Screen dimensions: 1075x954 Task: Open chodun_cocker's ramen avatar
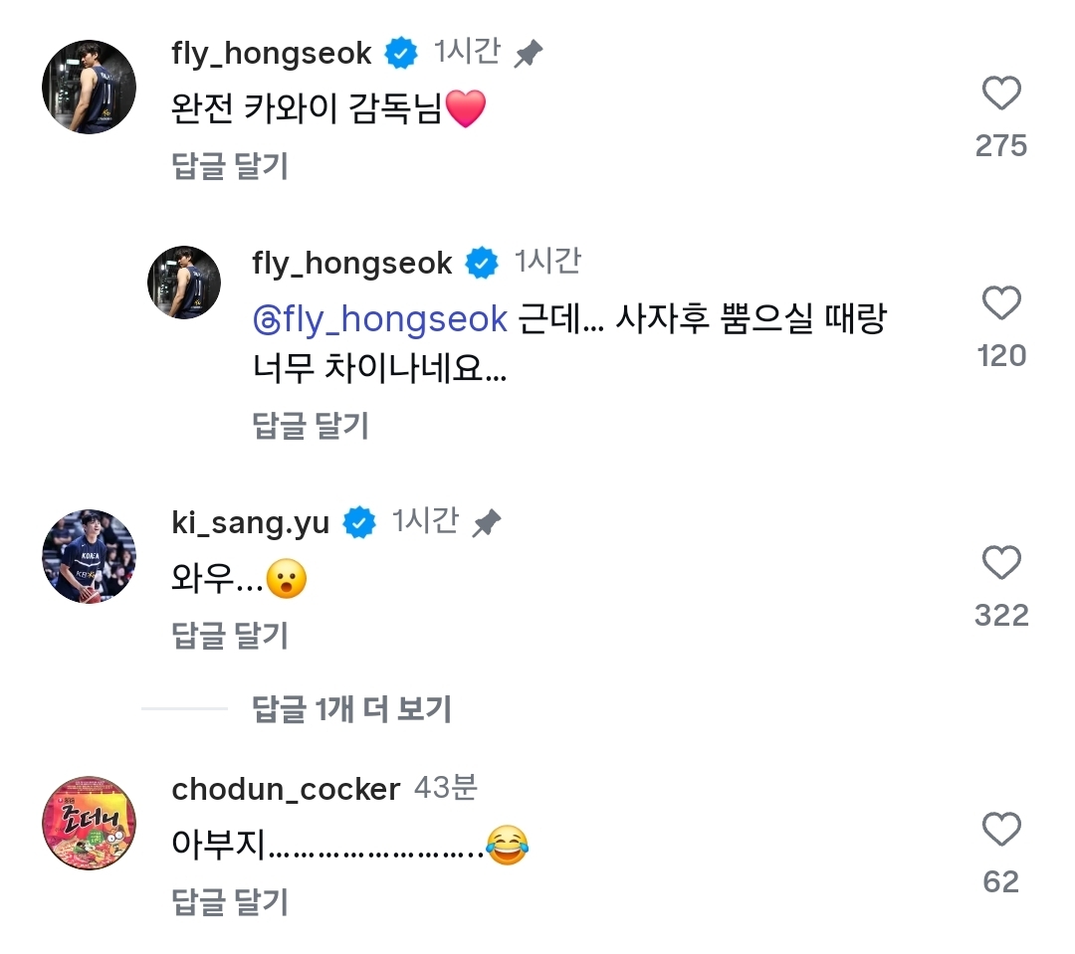coord(89,823)
